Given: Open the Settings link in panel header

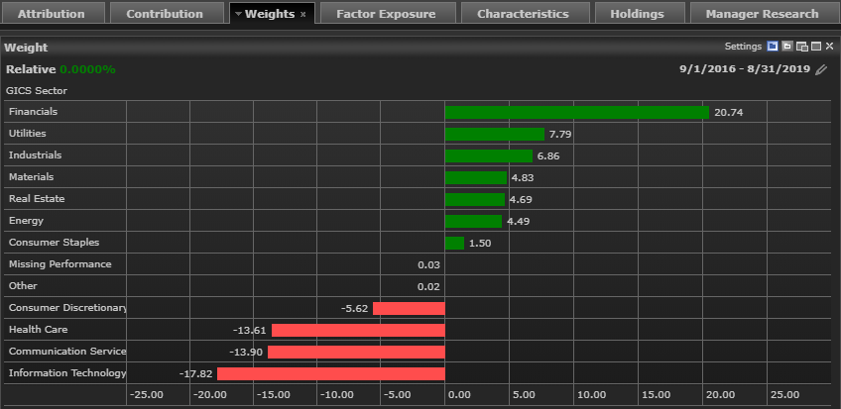Looking at the screenshot, I should tap(742, 47).
